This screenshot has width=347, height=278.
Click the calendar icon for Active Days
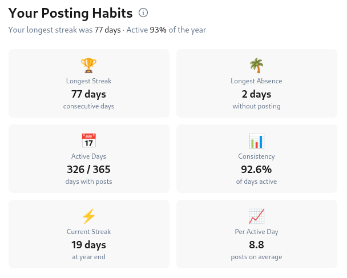(x=88, y=141)
